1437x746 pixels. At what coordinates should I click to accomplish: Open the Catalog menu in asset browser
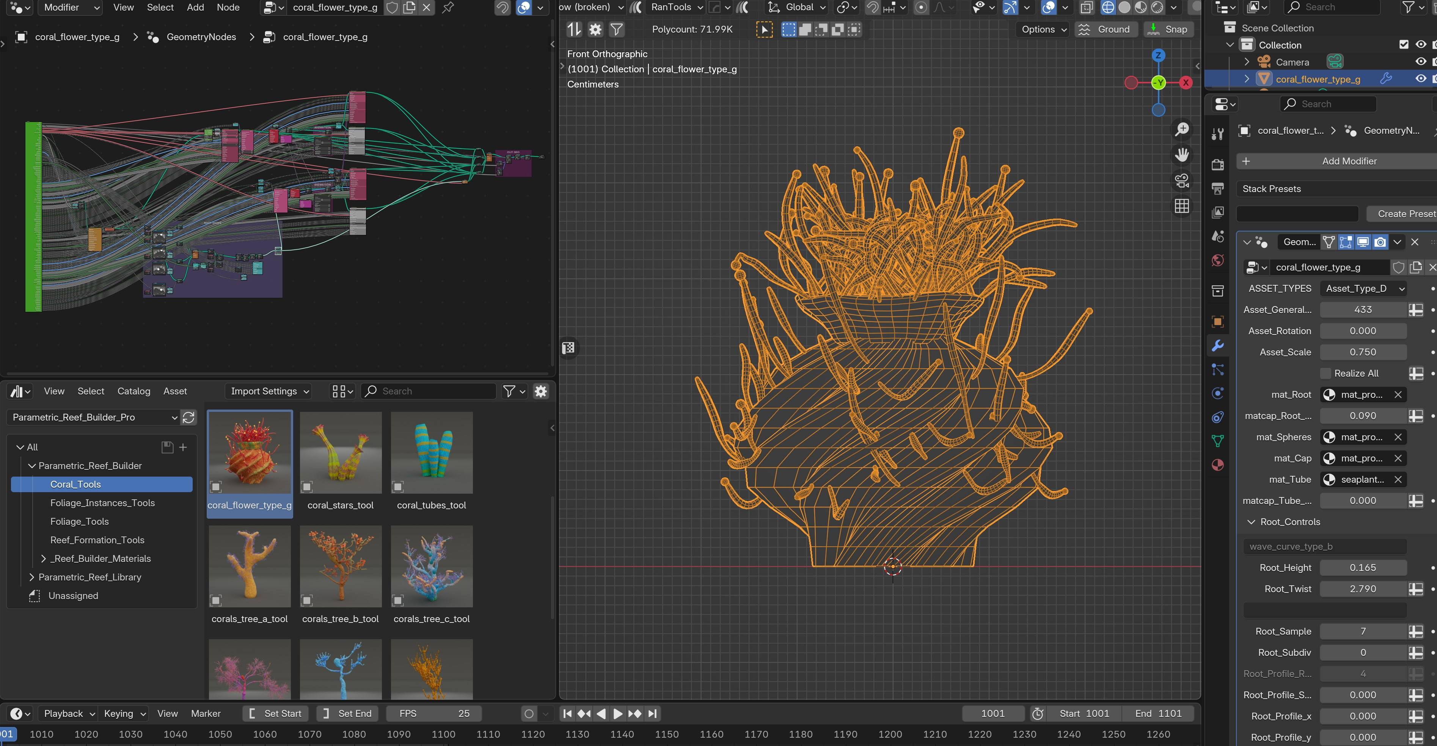133,391
